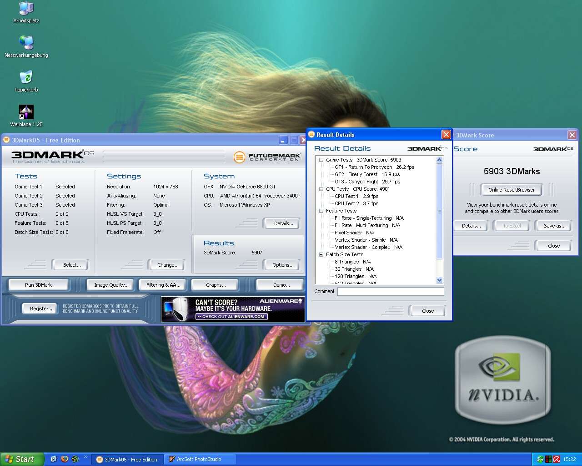Select Vertex Shader - Simple row
The width and height of the screenshot is (582, 466).
[366, 240]
